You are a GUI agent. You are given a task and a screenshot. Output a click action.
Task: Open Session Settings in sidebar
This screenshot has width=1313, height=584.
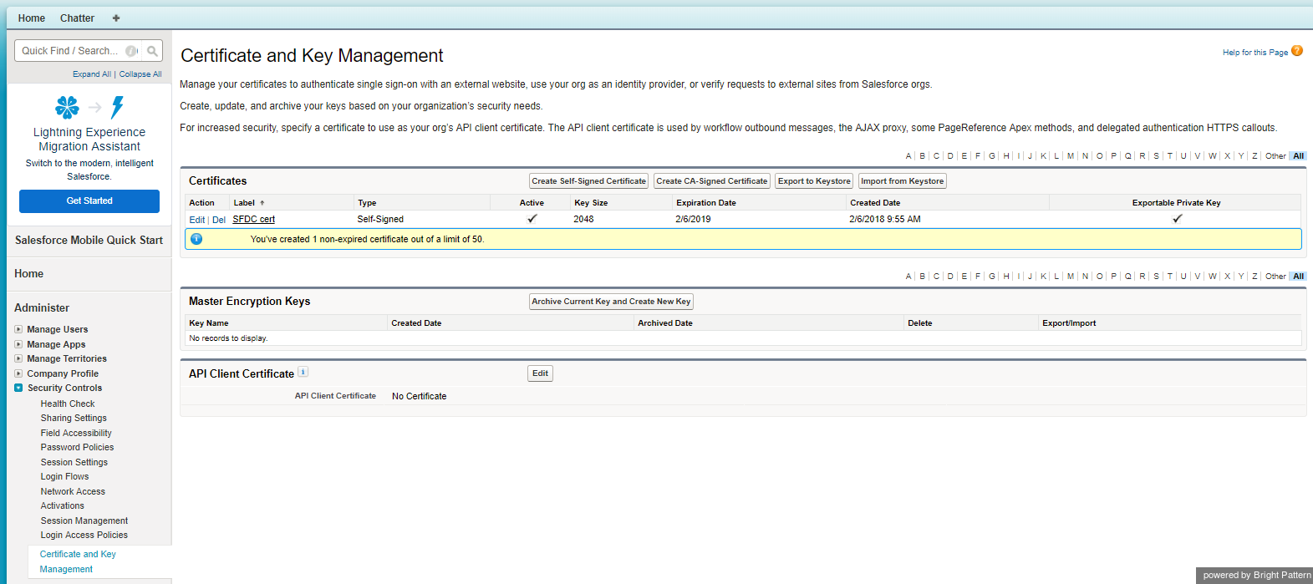tap(74, 462)
